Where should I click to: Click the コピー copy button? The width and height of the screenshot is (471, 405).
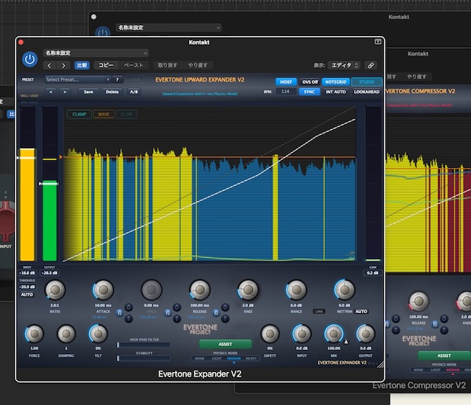106,65
